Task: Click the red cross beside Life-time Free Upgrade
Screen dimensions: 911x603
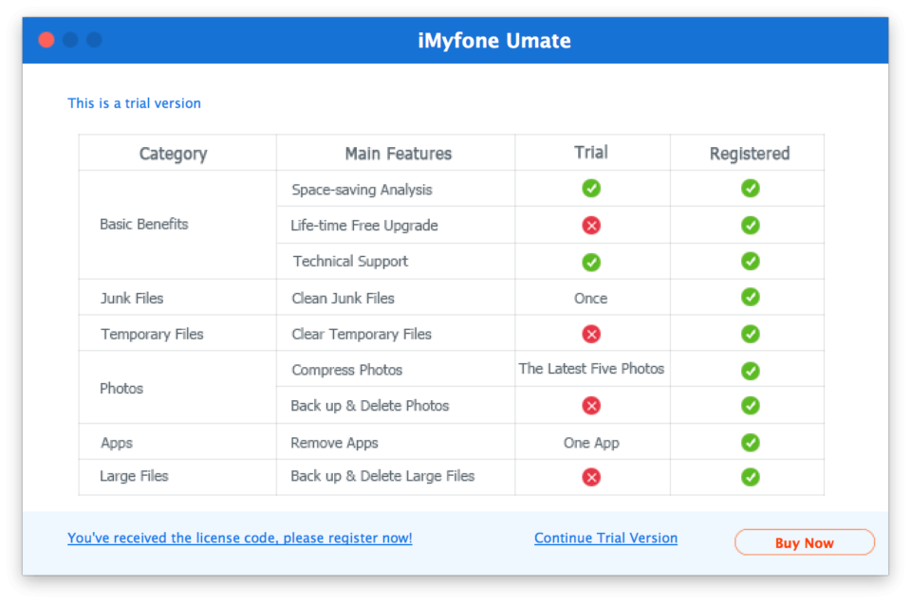Action: [x=591, y=225]
